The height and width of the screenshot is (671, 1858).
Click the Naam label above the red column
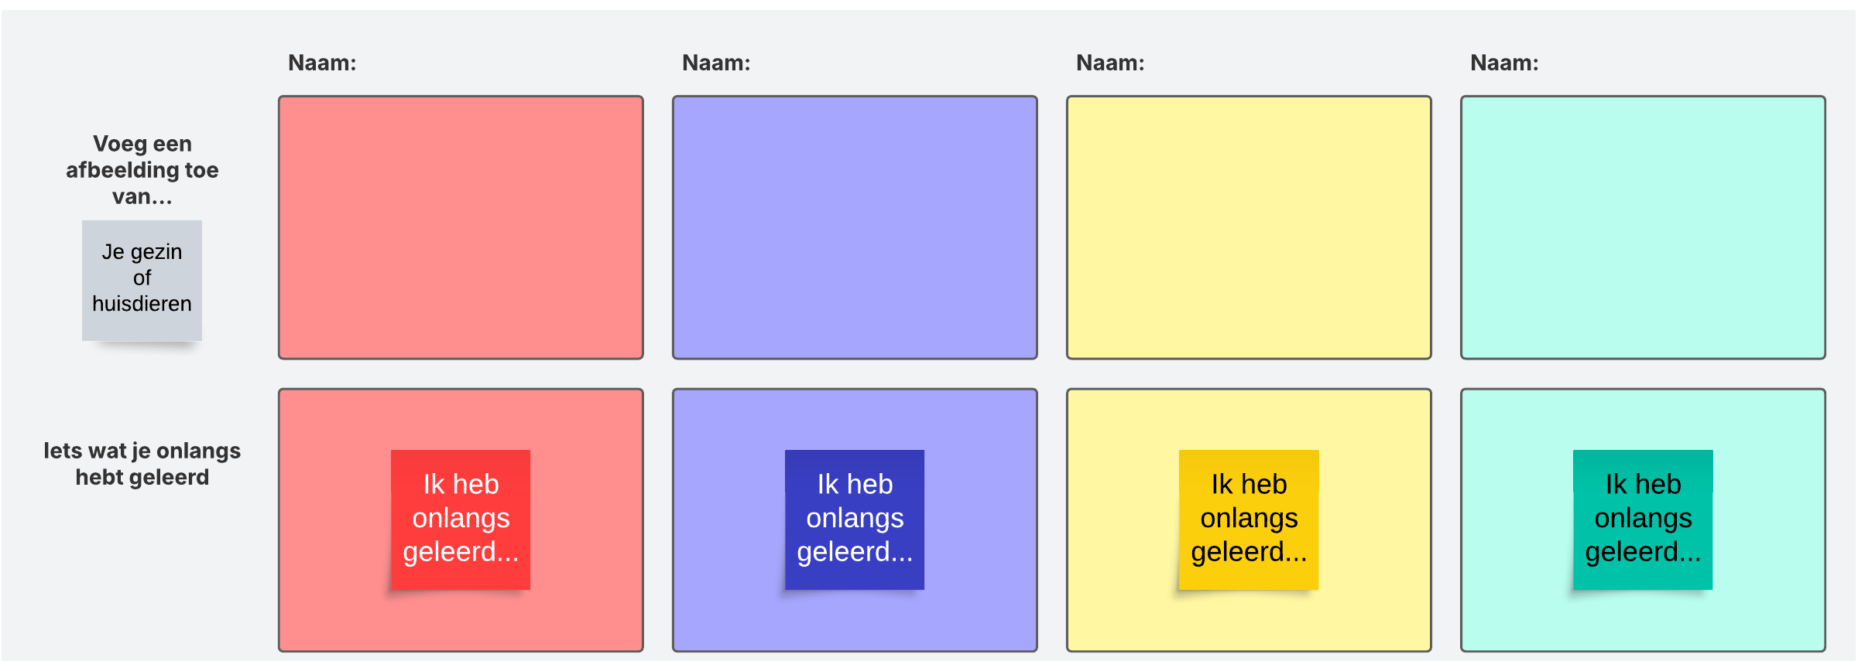click(x=322, y=63)
